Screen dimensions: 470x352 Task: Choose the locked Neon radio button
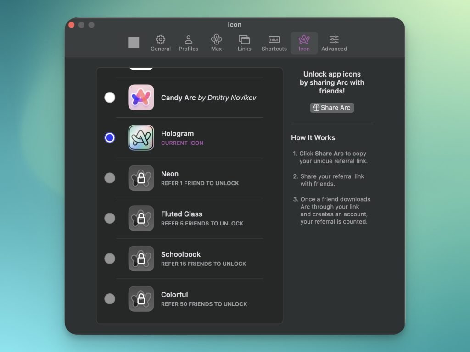pyautogui.click(x=110, y=178)
